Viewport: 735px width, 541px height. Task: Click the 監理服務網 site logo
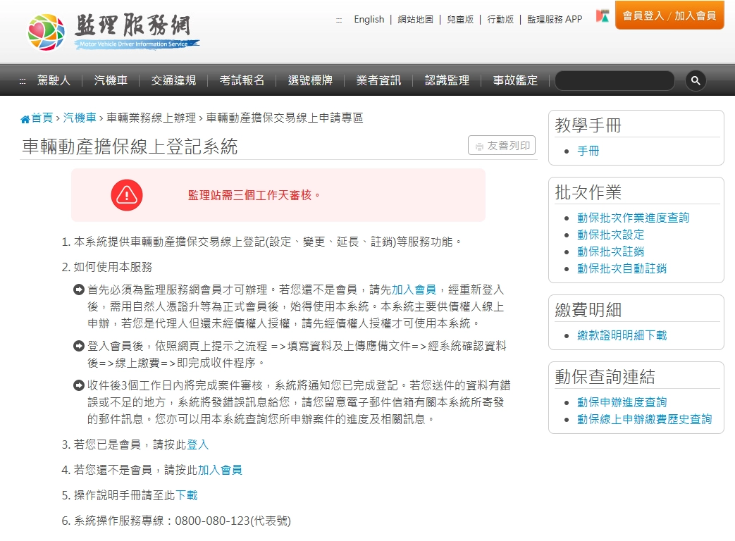pyautogui.click(x=113, y=32)
